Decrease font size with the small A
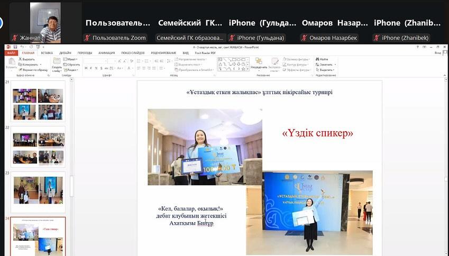 tap(125, 61)
